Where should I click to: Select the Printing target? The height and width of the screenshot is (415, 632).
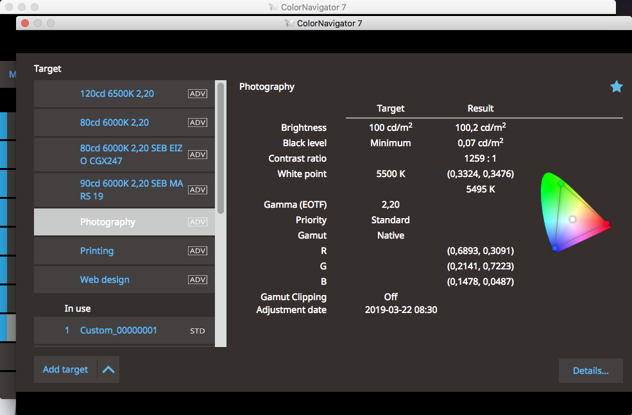tap(124, 251)
